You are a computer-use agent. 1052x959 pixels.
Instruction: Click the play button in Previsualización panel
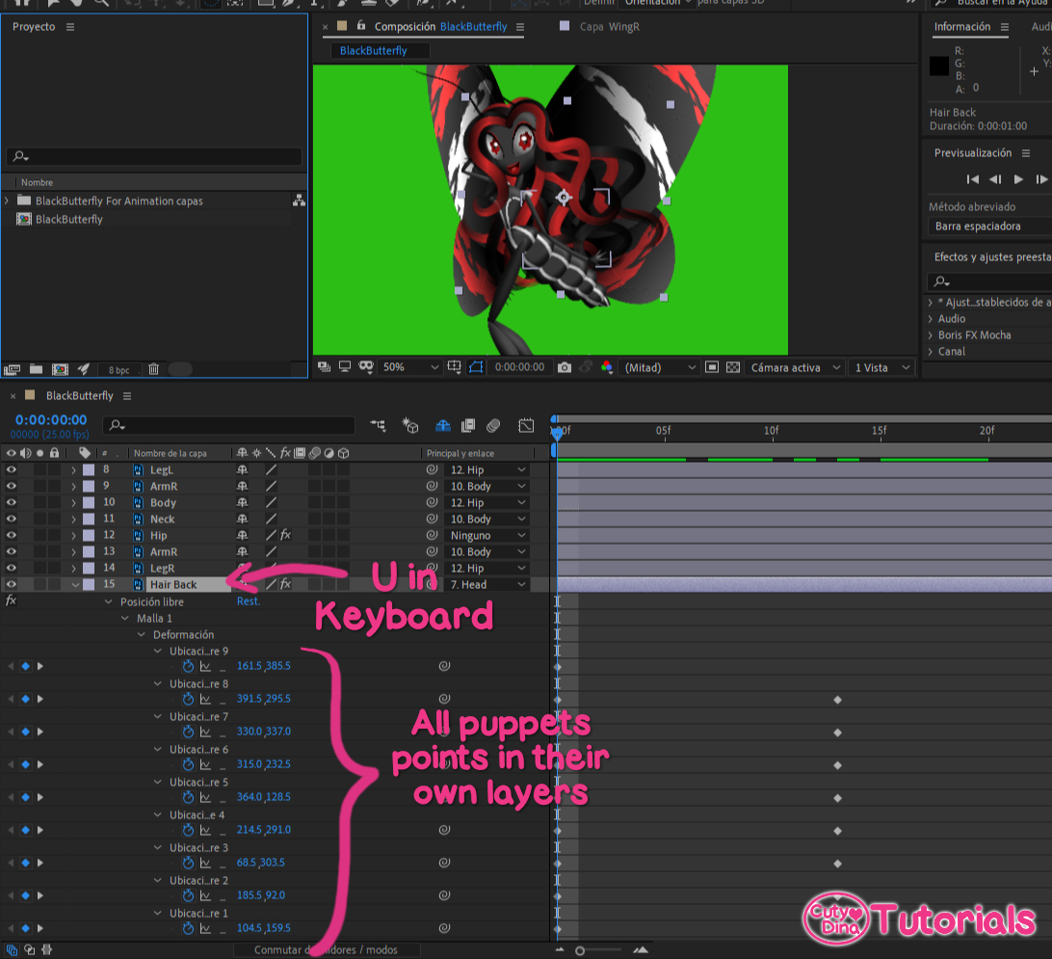1018,179
